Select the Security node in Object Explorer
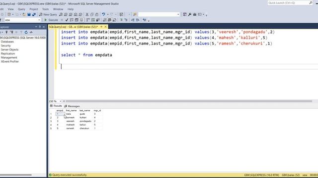This screenshot has height=178, width=318. point(5,45)
